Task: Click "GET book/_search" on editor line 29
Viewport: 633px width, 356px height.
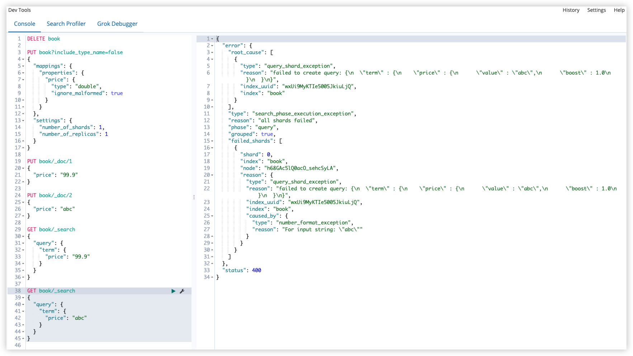Action: pos(51,229)
